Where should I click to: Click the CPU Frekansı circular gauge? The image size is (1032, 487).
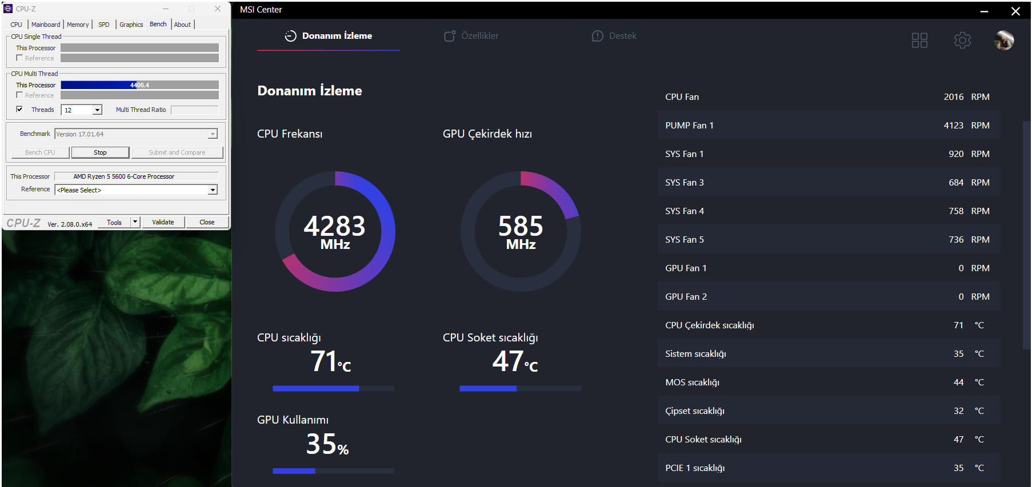(335, 231)
